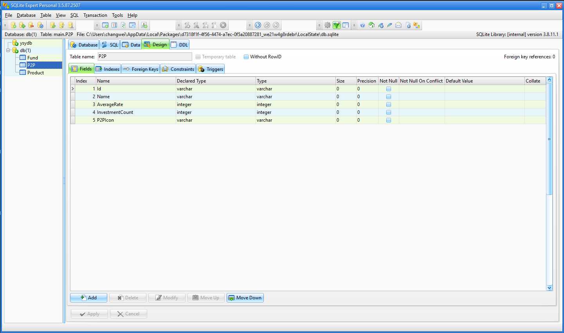Click the Move Down button
Viewport: 564px width, 333px height.
pos(245,298)
